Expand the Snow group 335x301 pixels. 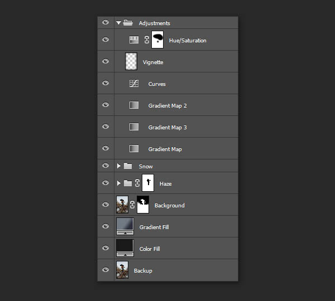pos(118,166)
